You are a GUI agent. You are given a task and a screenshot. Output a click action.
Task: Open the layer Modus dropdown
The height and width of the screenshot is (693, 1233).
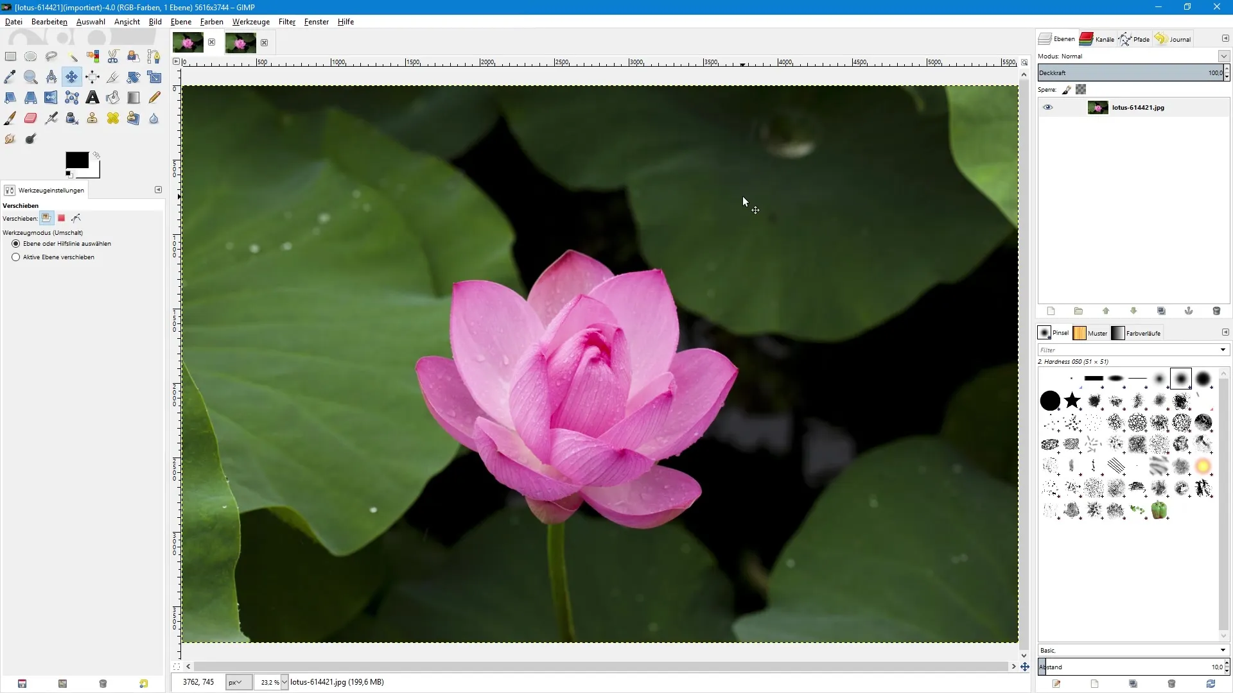coord(1224,56)
